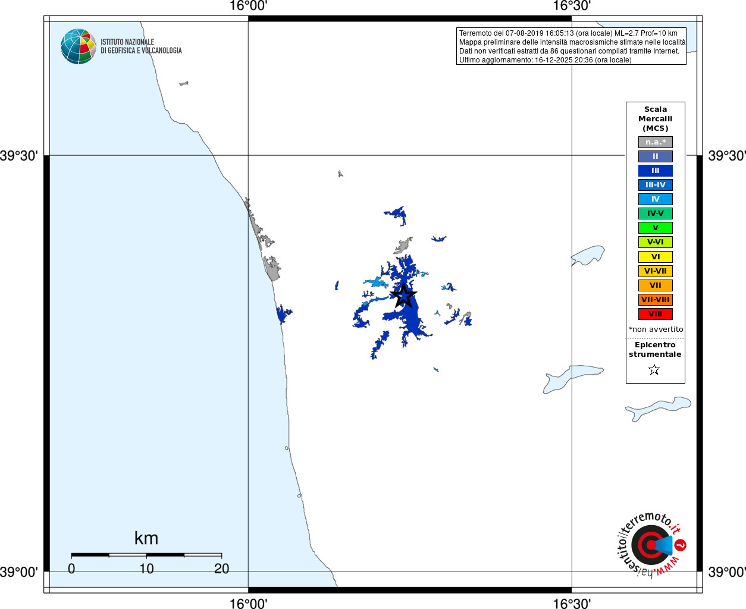Image resolution: width=746 pixels, height=609 pixels.
Task: Click the '*non avvertito' legend note
Action: pos(656,329)
